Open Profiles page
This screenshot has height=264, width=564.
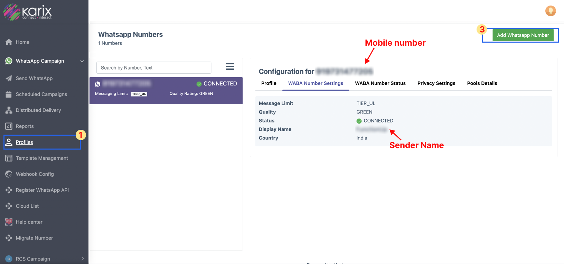click(x=25, y=142)
